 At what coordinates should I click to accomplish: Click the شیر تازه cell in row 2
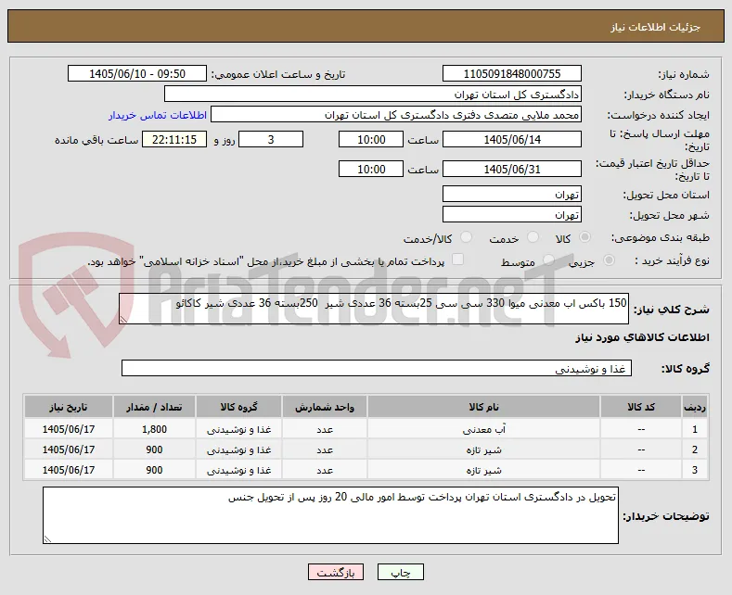tap(483, 449)
